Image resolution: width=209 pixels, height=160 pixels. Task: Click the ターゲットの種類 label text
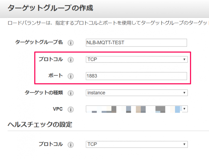pyautogui.click(x=44, y=92)
